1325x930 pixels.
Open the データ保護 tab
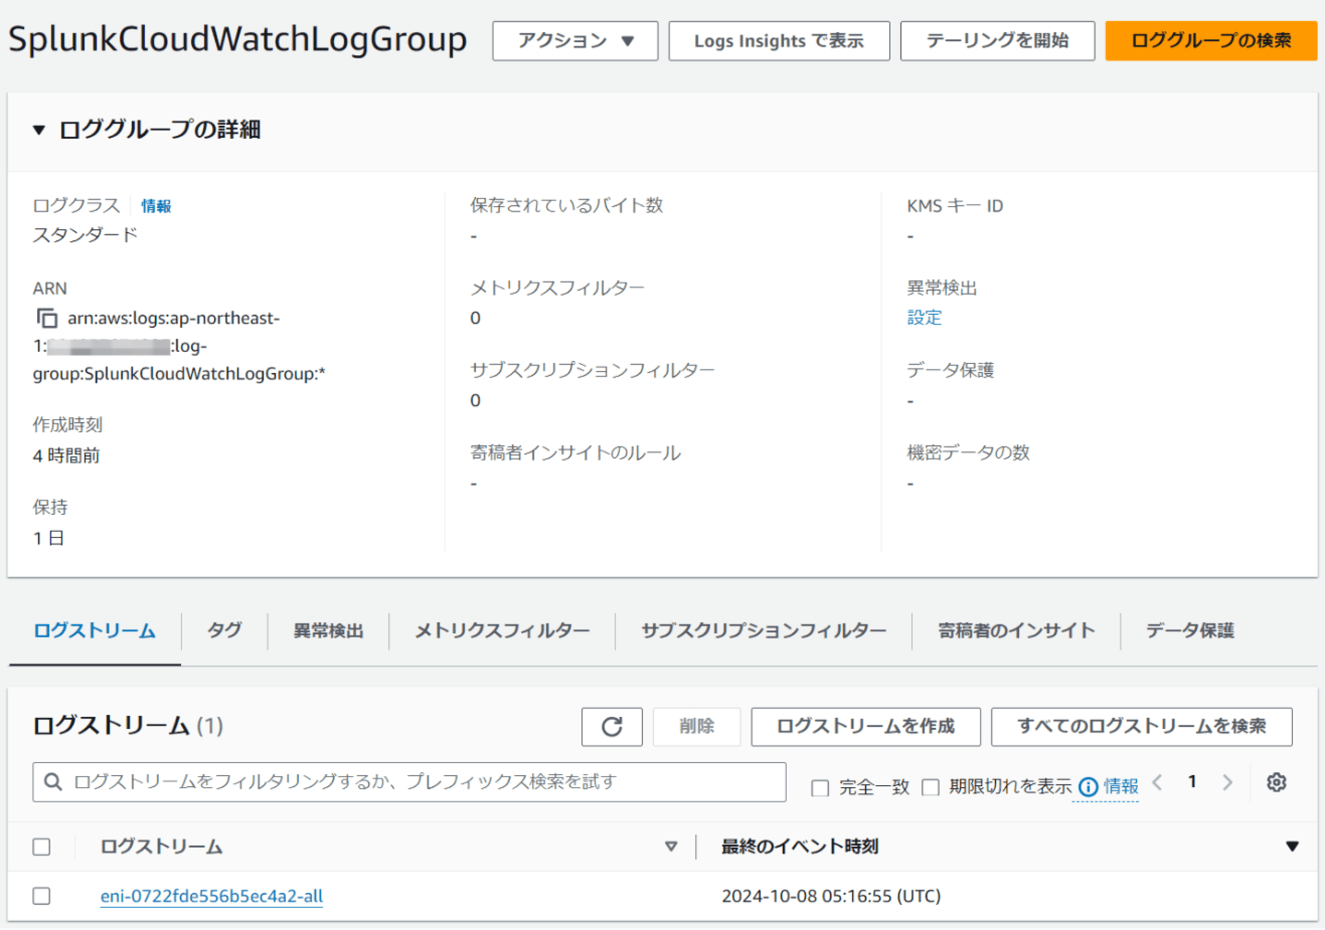1190,631
